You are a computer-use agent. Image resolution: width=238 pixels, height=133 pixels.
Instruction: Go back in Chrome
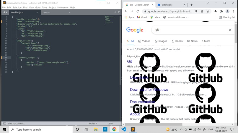point(126,11)
